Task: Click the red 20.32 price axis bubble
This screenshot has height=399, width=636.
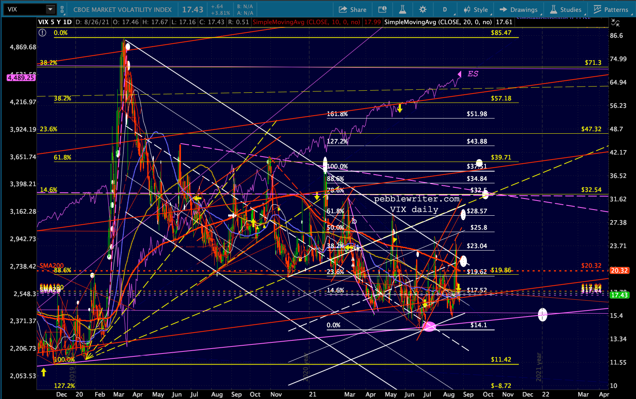Action: pyautogui.click(x=619, y=271)
